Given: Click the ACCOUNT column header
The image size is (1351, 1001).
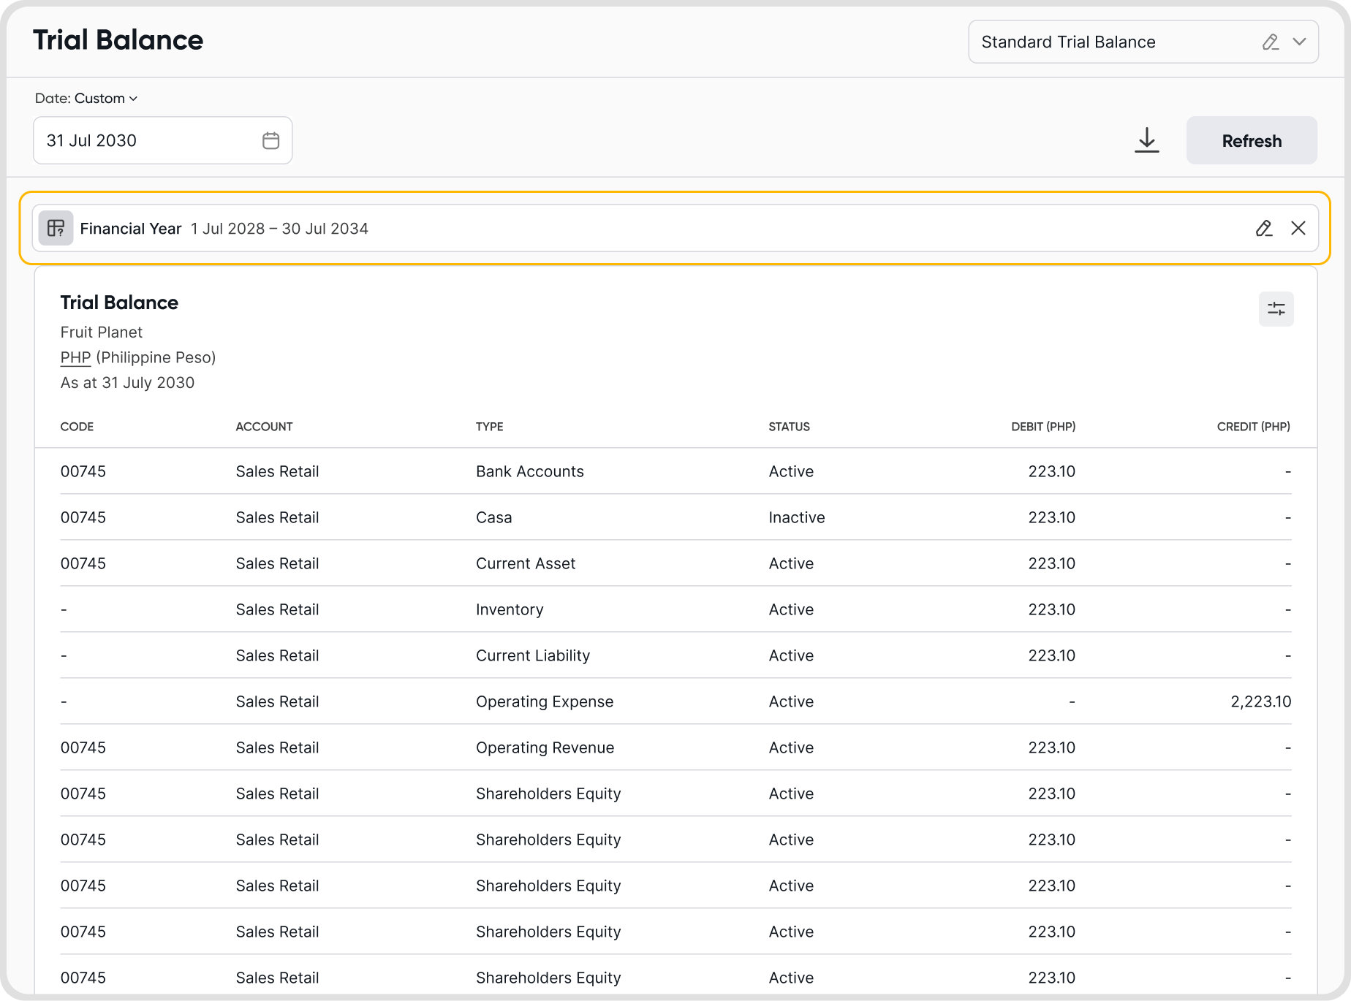Looking at the screenshot, I should tap(264, 427).
